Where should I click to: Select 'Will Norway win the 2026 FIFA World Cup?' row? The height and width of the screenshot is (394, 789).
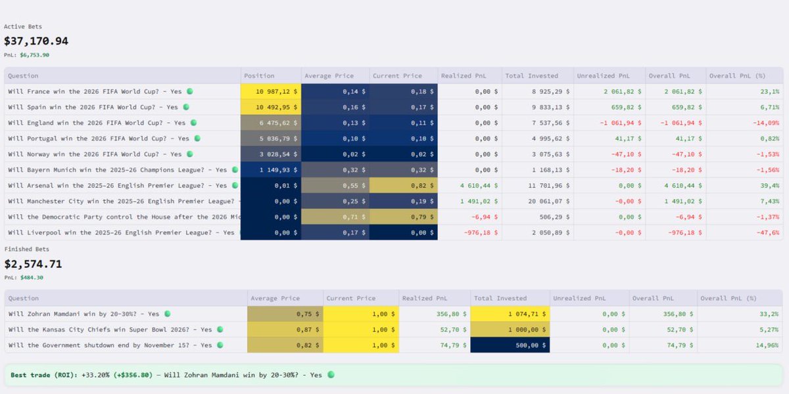394,154
